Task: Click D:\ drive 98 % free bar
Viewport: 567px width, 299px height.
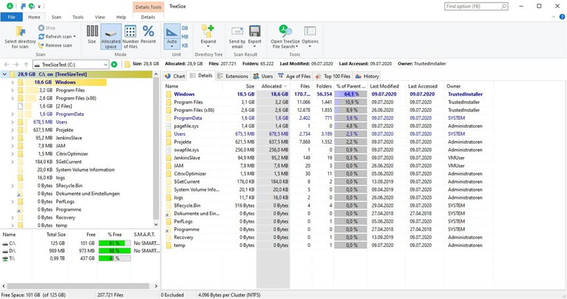Action: [114, 251]
